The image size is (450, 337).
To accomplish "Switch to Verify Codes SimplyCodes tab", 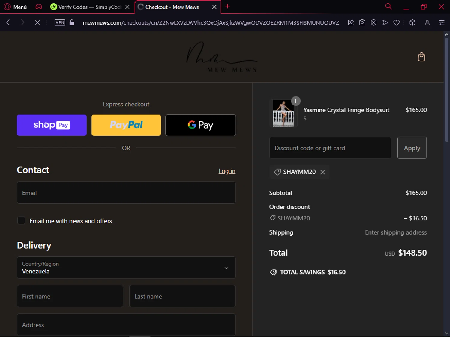I will click(86, 7).
